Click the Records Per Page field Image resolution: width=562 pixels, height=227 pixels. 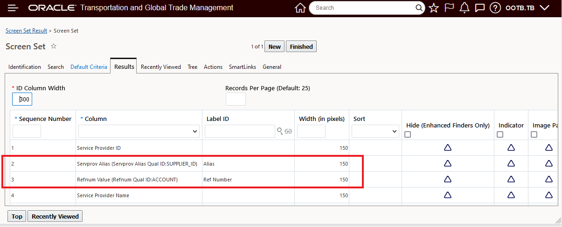click(x=236, y=99)
